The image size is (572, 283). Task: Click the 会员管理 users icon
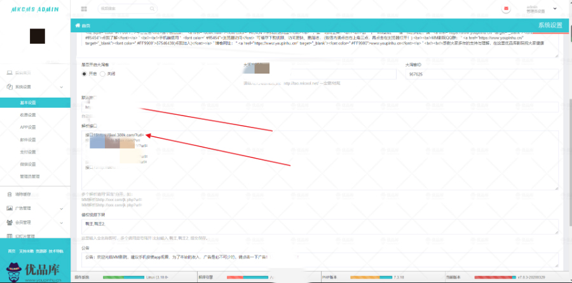pyautogui.click(x=10, y=222)
